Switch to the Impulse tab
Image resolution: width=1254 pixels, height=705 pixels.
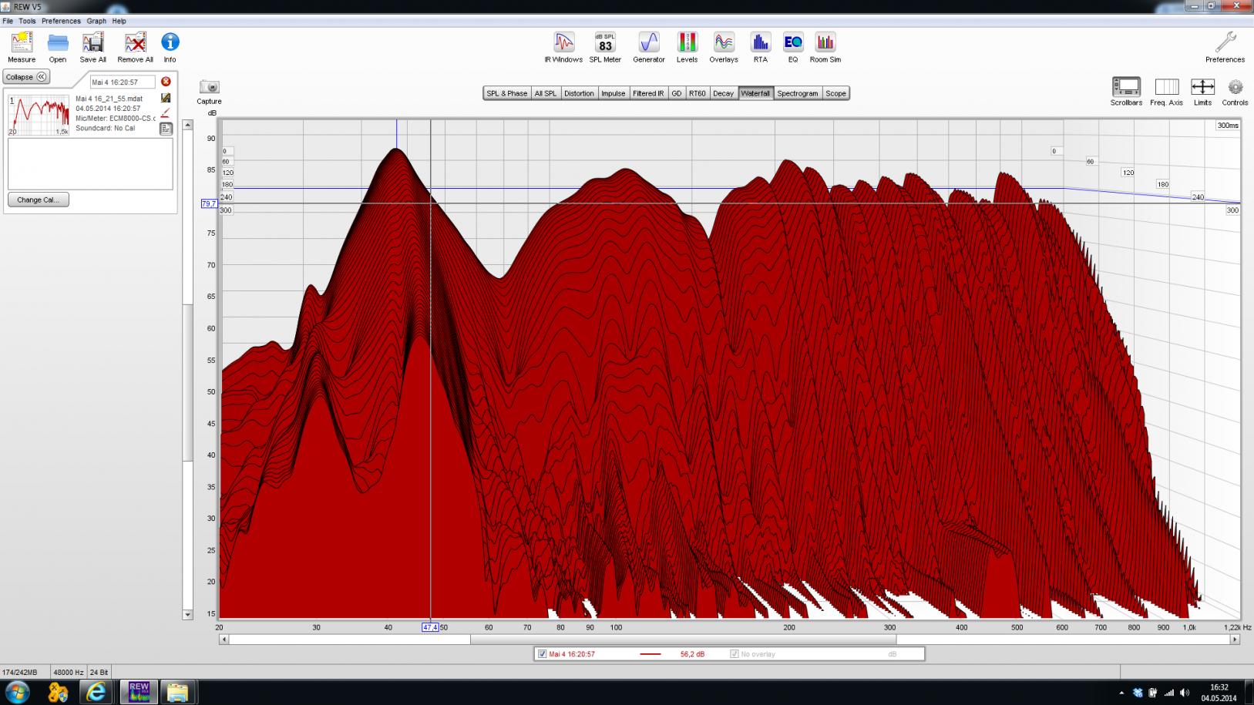613,93
